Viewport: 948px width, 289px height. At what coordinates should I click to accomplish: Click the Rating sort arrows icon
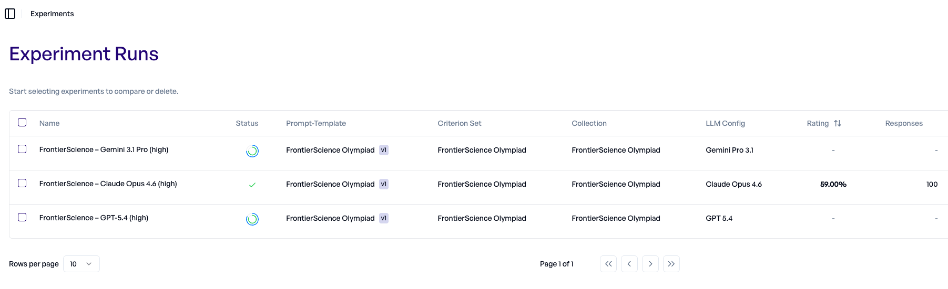838,123
